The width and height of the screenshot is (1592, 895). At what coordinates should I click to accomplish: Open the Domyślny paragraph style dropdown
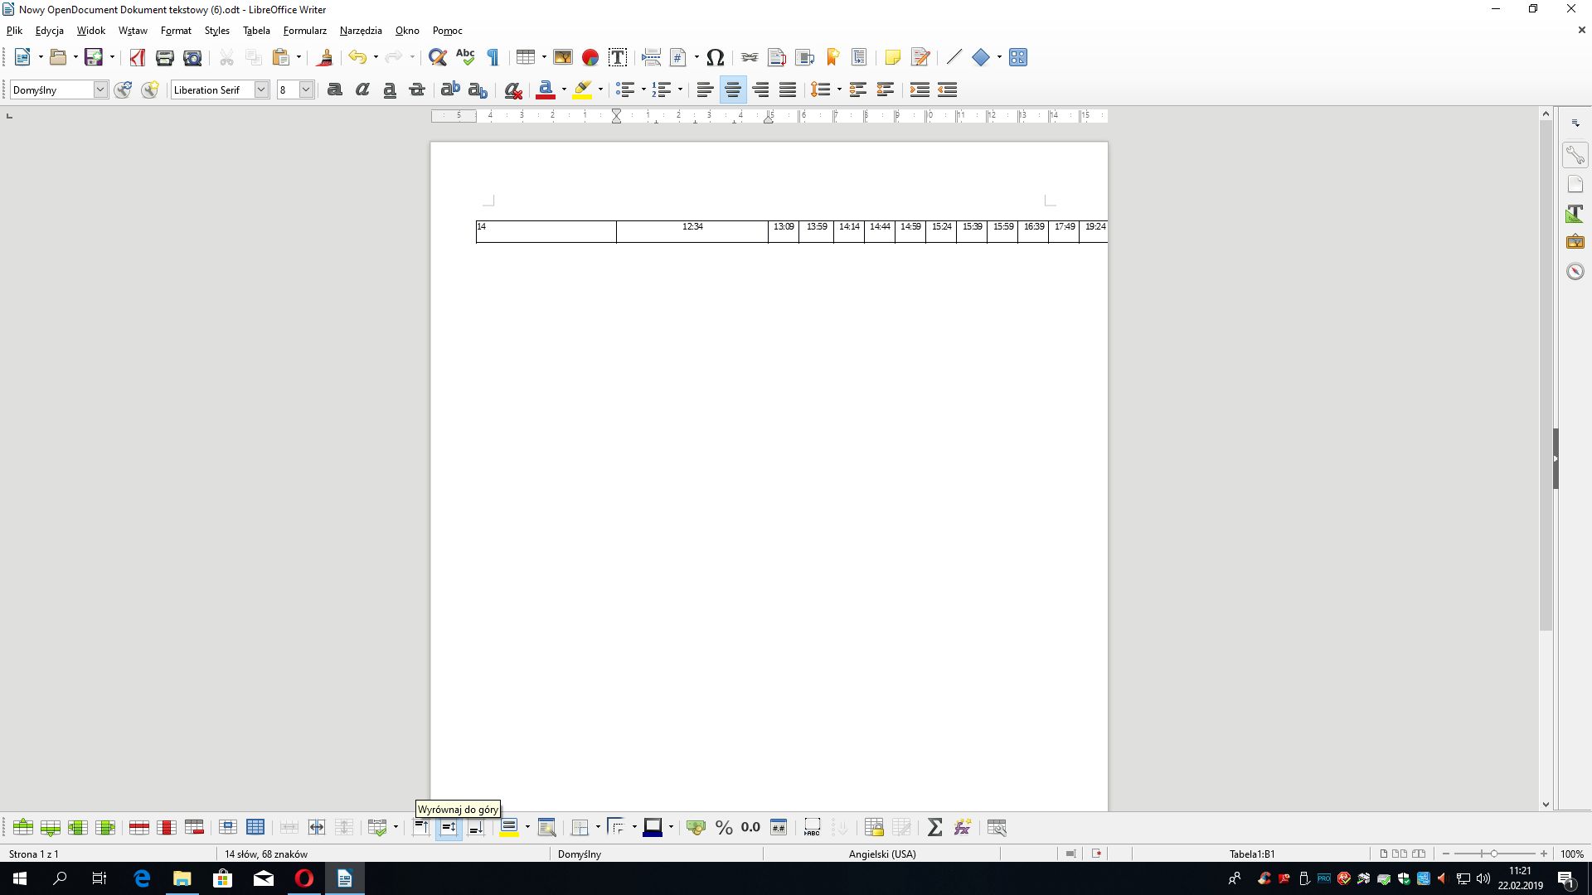pos(100,89)
